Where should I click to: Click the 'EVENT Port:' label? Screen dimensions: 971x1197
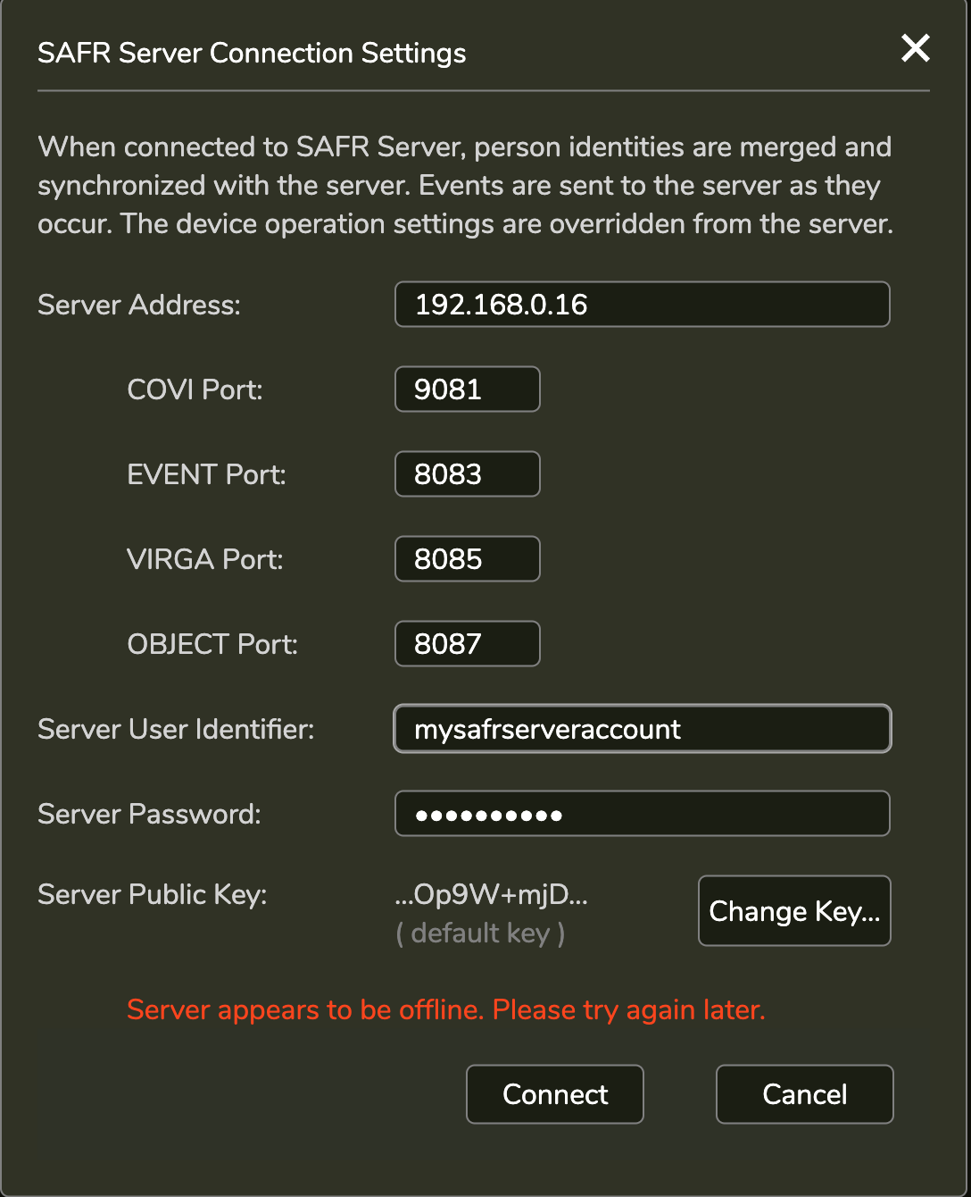click(206, 474)
